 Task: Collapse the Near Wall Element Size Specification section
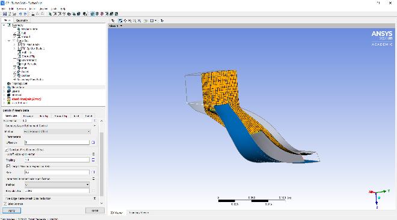tap(93, 179)
